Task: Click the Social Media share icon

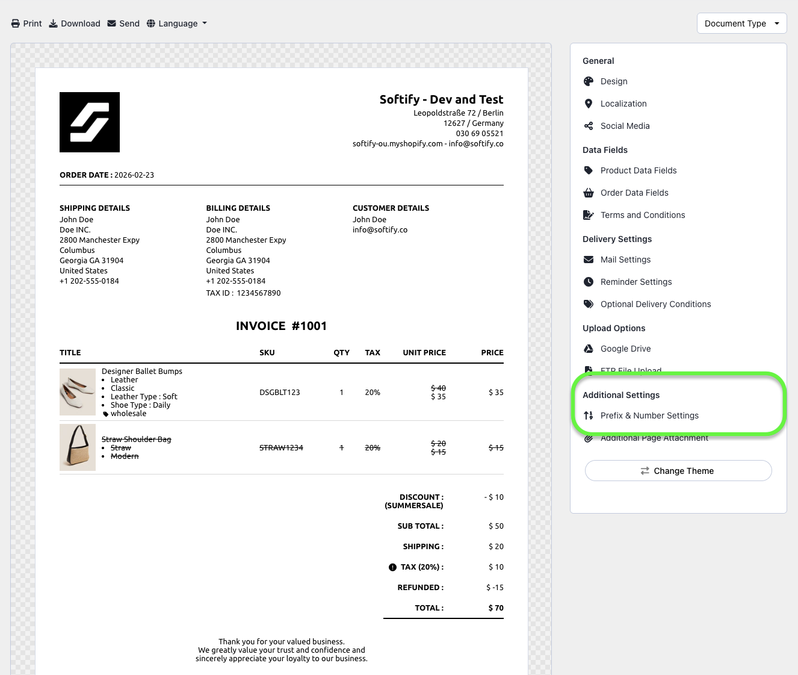Action: tap(589, 126)
